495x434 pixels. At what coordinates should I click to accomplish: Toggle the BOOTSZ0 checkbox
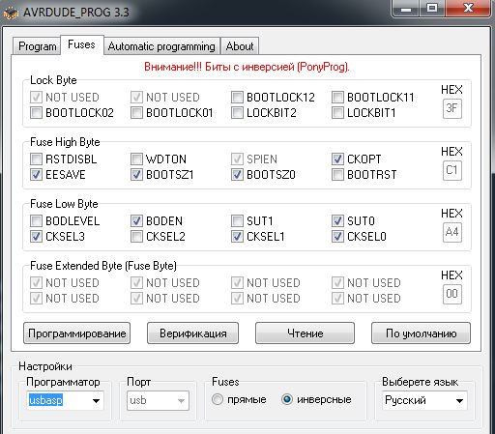237,175
